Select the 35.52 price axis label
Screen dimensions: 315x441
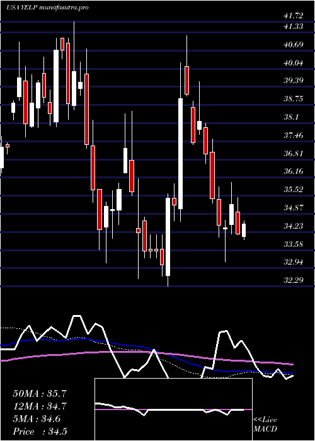point(294,190)
